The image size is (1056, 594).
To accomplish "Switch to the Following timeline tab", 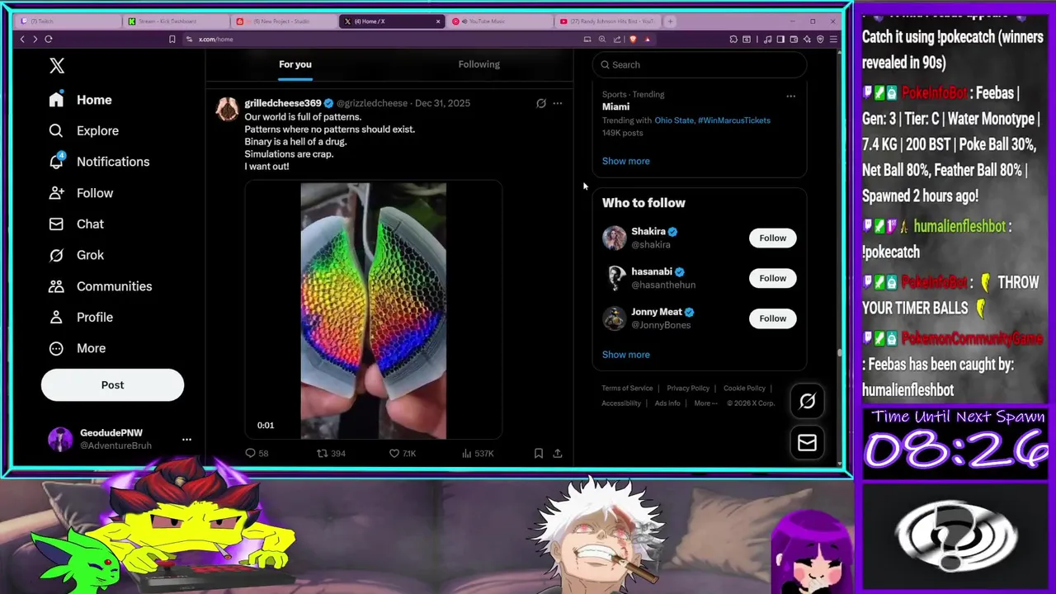I will pos(478,64).
